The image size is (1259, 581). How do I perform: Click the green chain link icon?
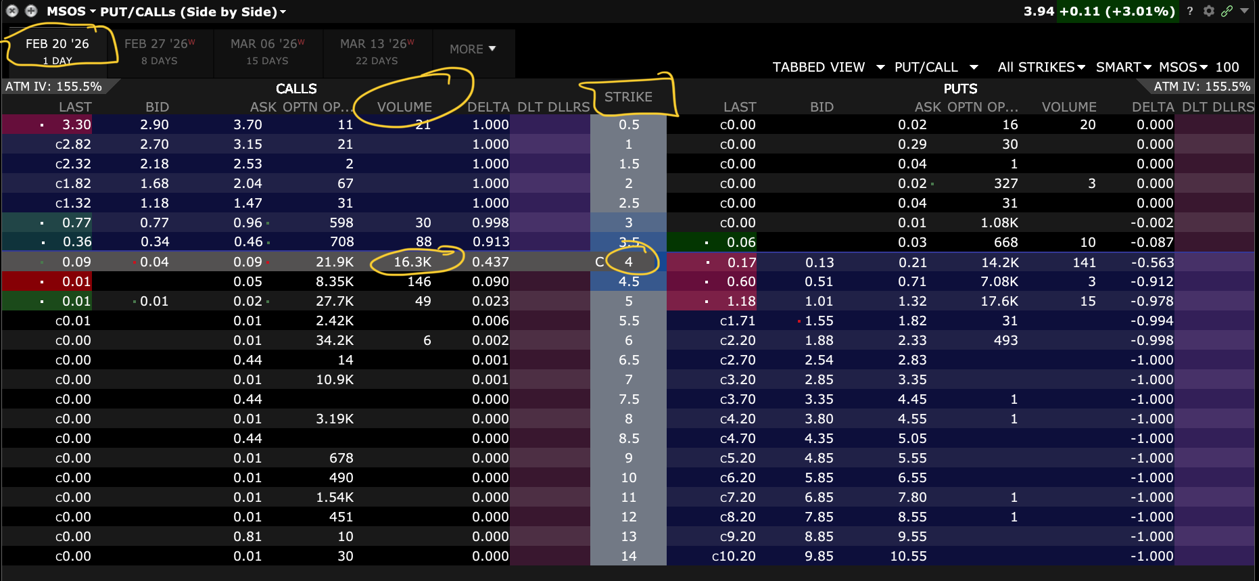(1227, 11)
